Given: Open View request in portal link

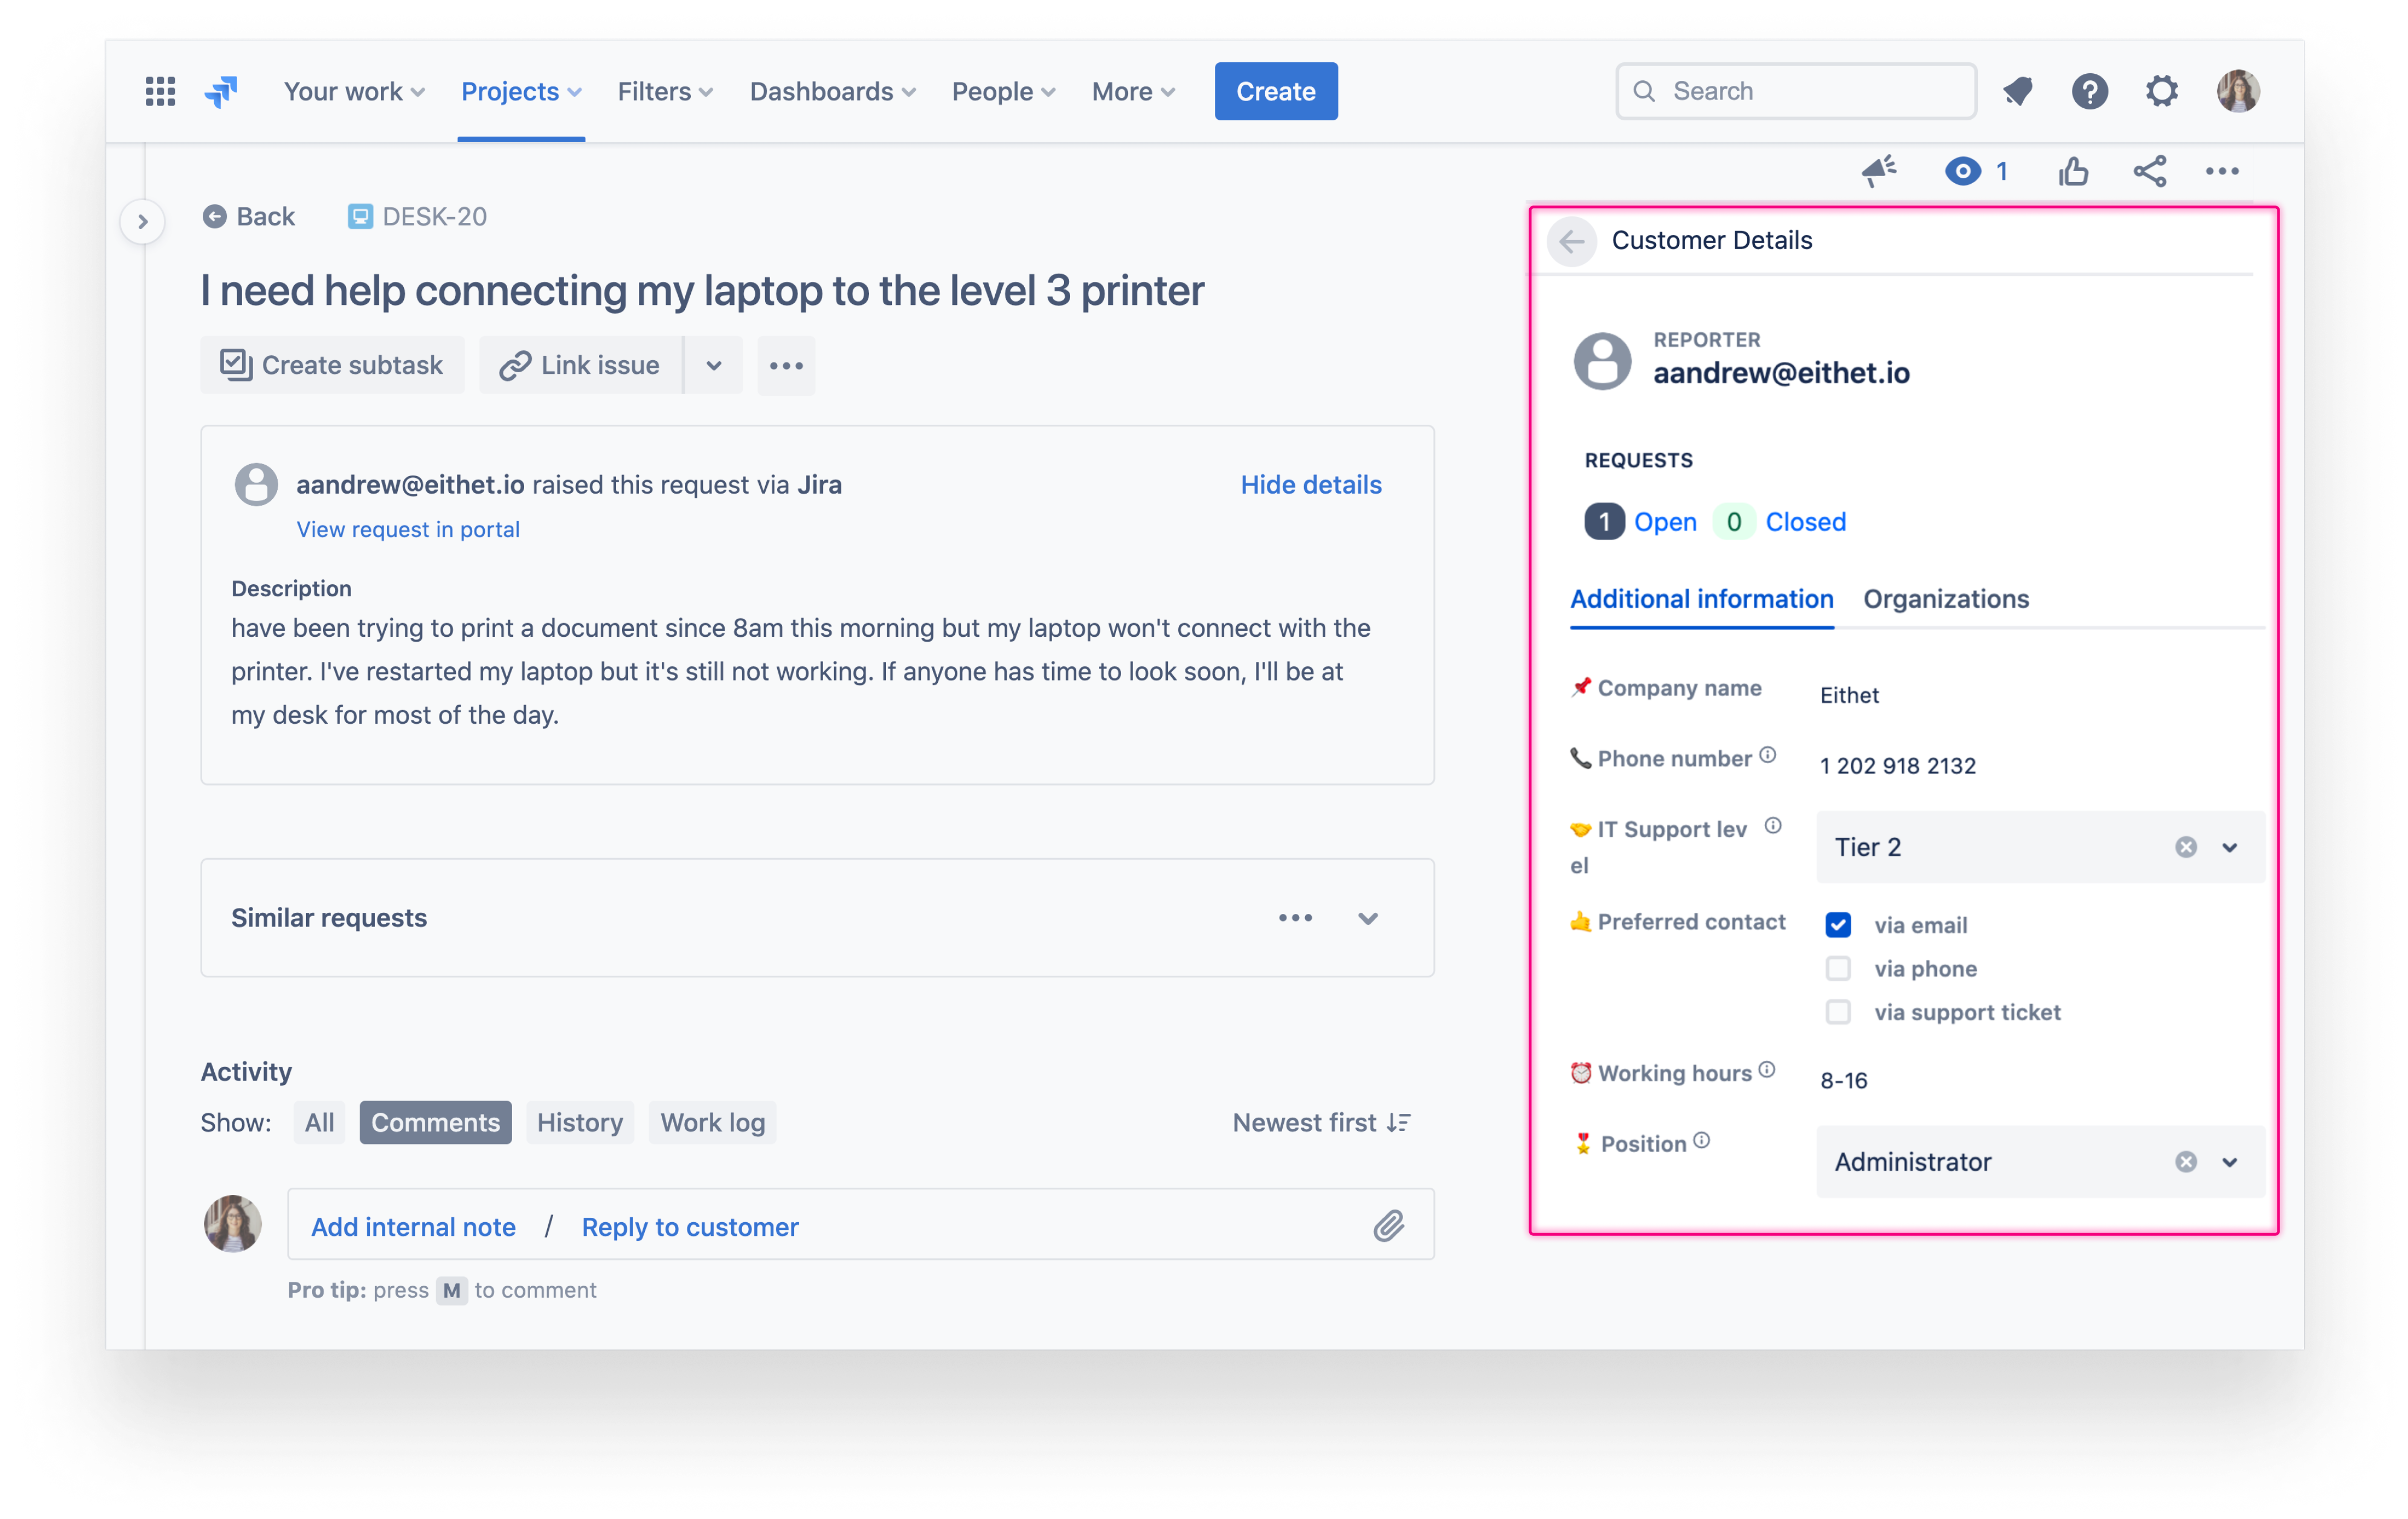Looking at the screenshot, I should [408, 529].
